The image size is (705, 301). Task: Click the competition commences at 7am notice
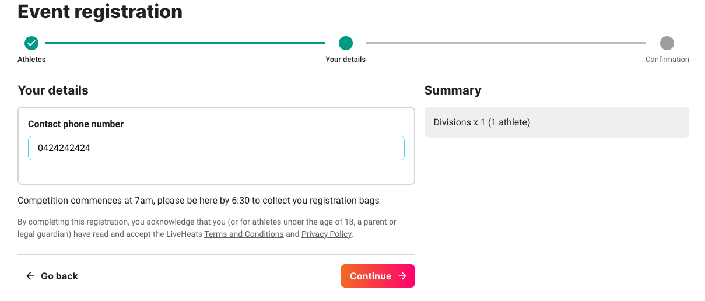pos(199,201)
